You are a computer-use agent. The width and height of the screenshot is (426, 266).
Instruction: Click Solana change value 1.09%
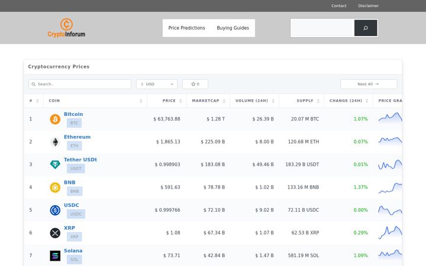[360, 256]
